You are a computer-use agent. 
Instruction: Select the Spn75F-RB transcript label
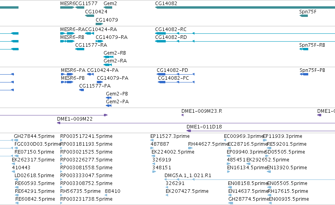point(312,45)
